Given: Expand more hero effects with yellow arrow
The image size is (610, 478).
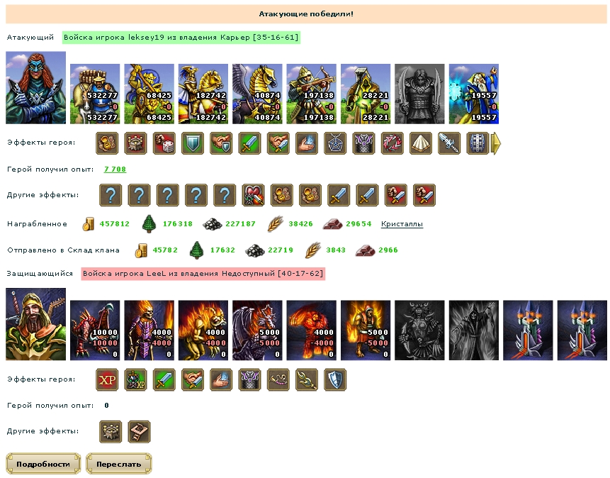Looking at the screenshot, I should [x=496, y=143].
